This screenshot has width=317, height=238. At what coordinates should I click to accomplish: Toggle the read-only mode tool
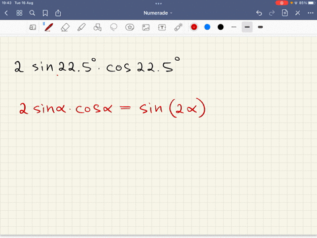tap(32, 27)
